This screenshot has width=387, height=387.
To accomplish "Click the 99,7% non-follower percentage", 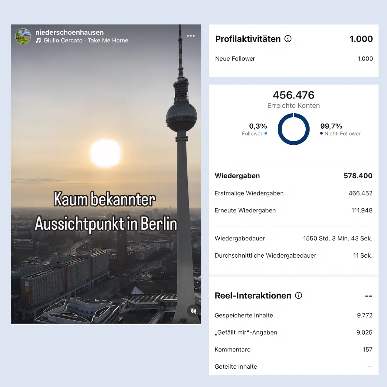I will click(331, 126).
